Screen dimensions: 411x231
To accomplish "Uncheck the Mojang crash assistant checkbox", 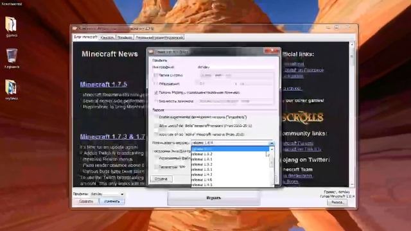I will (155, 92).
